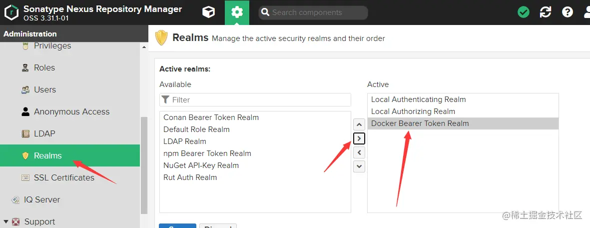Click the filter funnel icon
This screenshot has height=228, width=590.
(165, 99)
